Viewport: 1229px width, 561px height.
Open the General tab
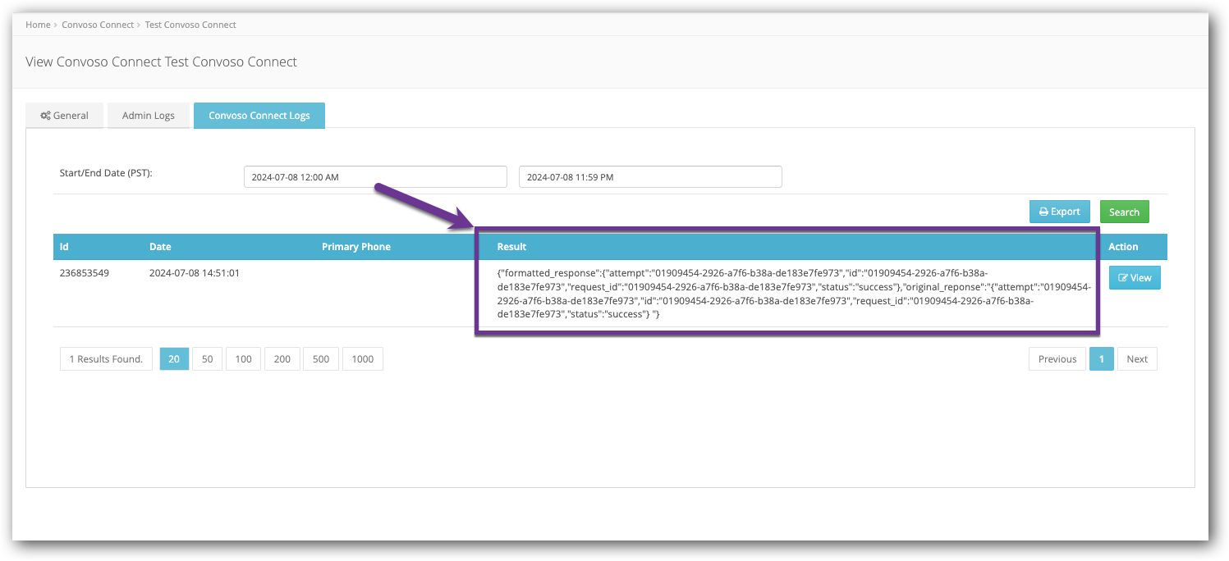(x=64, y=116)
